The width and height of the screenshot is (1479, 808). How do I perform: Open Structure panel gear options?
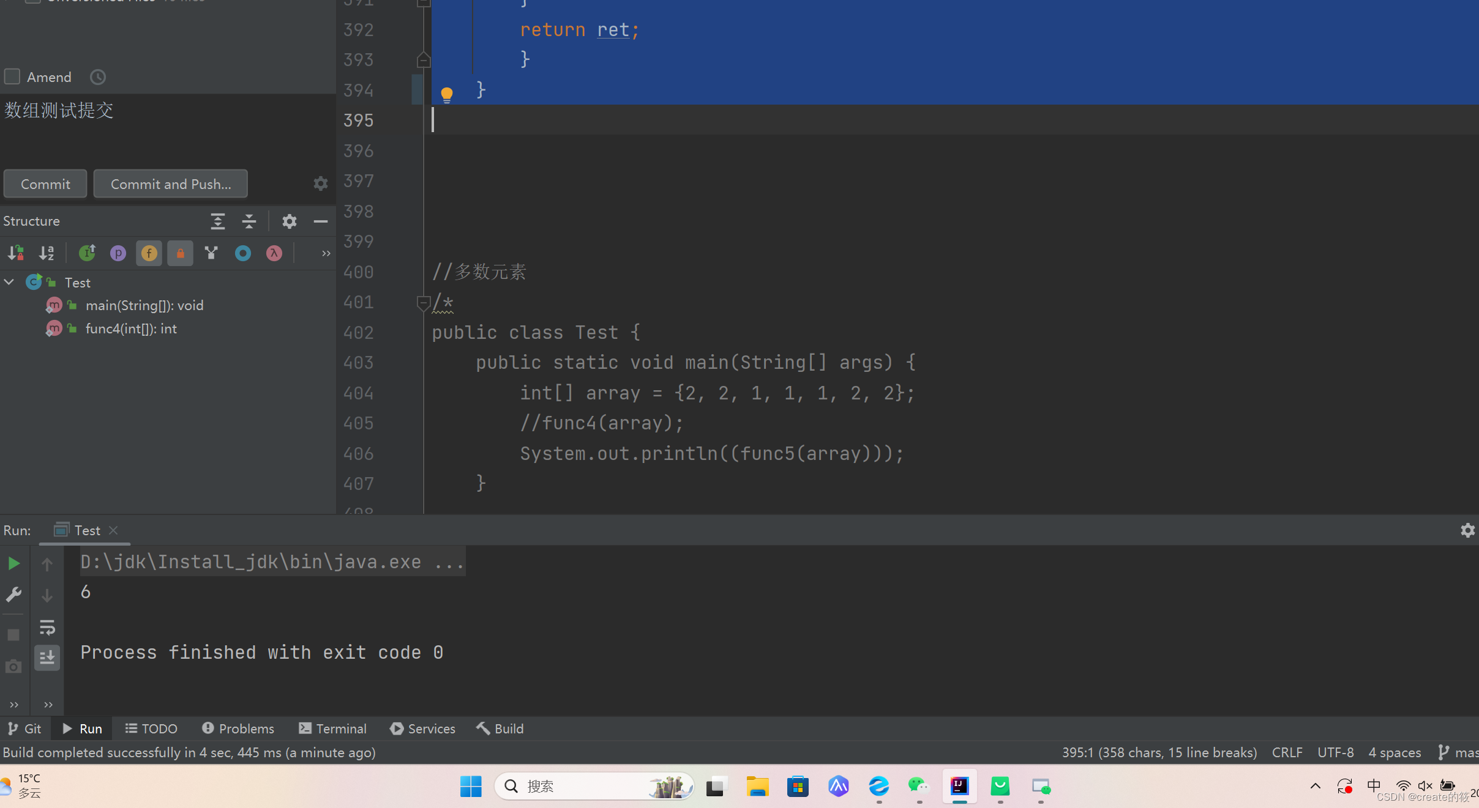[x=289, y=221]
